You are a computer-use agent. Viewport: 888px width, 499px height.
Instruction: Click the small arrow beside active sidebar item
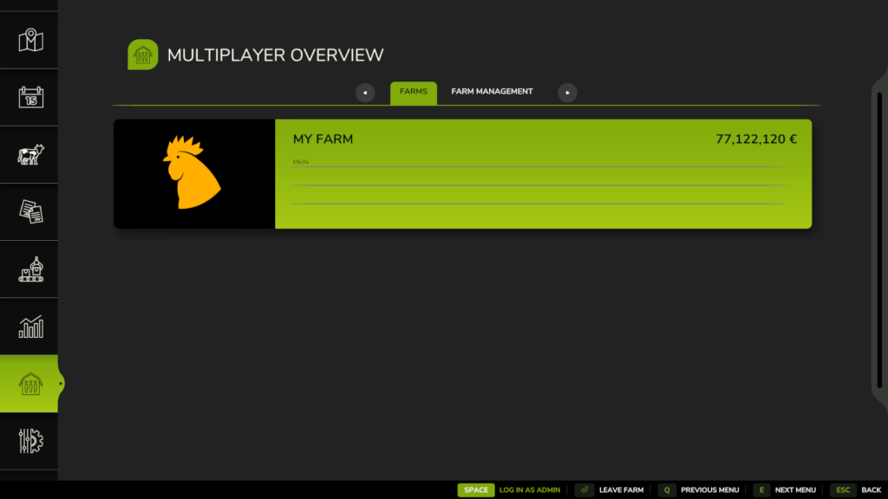(61, 384)
